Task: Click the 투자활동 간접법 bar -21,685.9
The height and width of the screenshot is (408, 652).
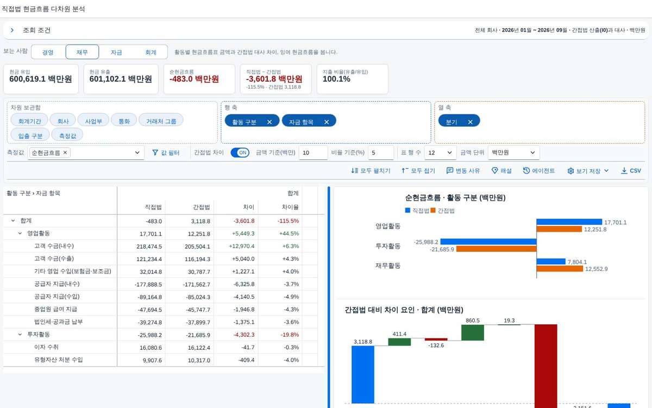Action: pos(497,249)
